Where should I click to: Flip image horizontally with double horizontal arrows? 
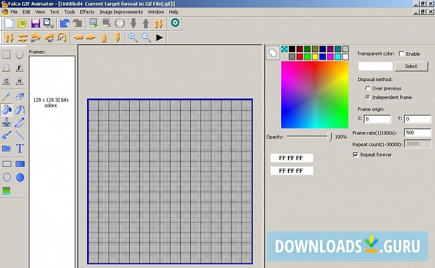pyautogui.click(x=22, y=38)
